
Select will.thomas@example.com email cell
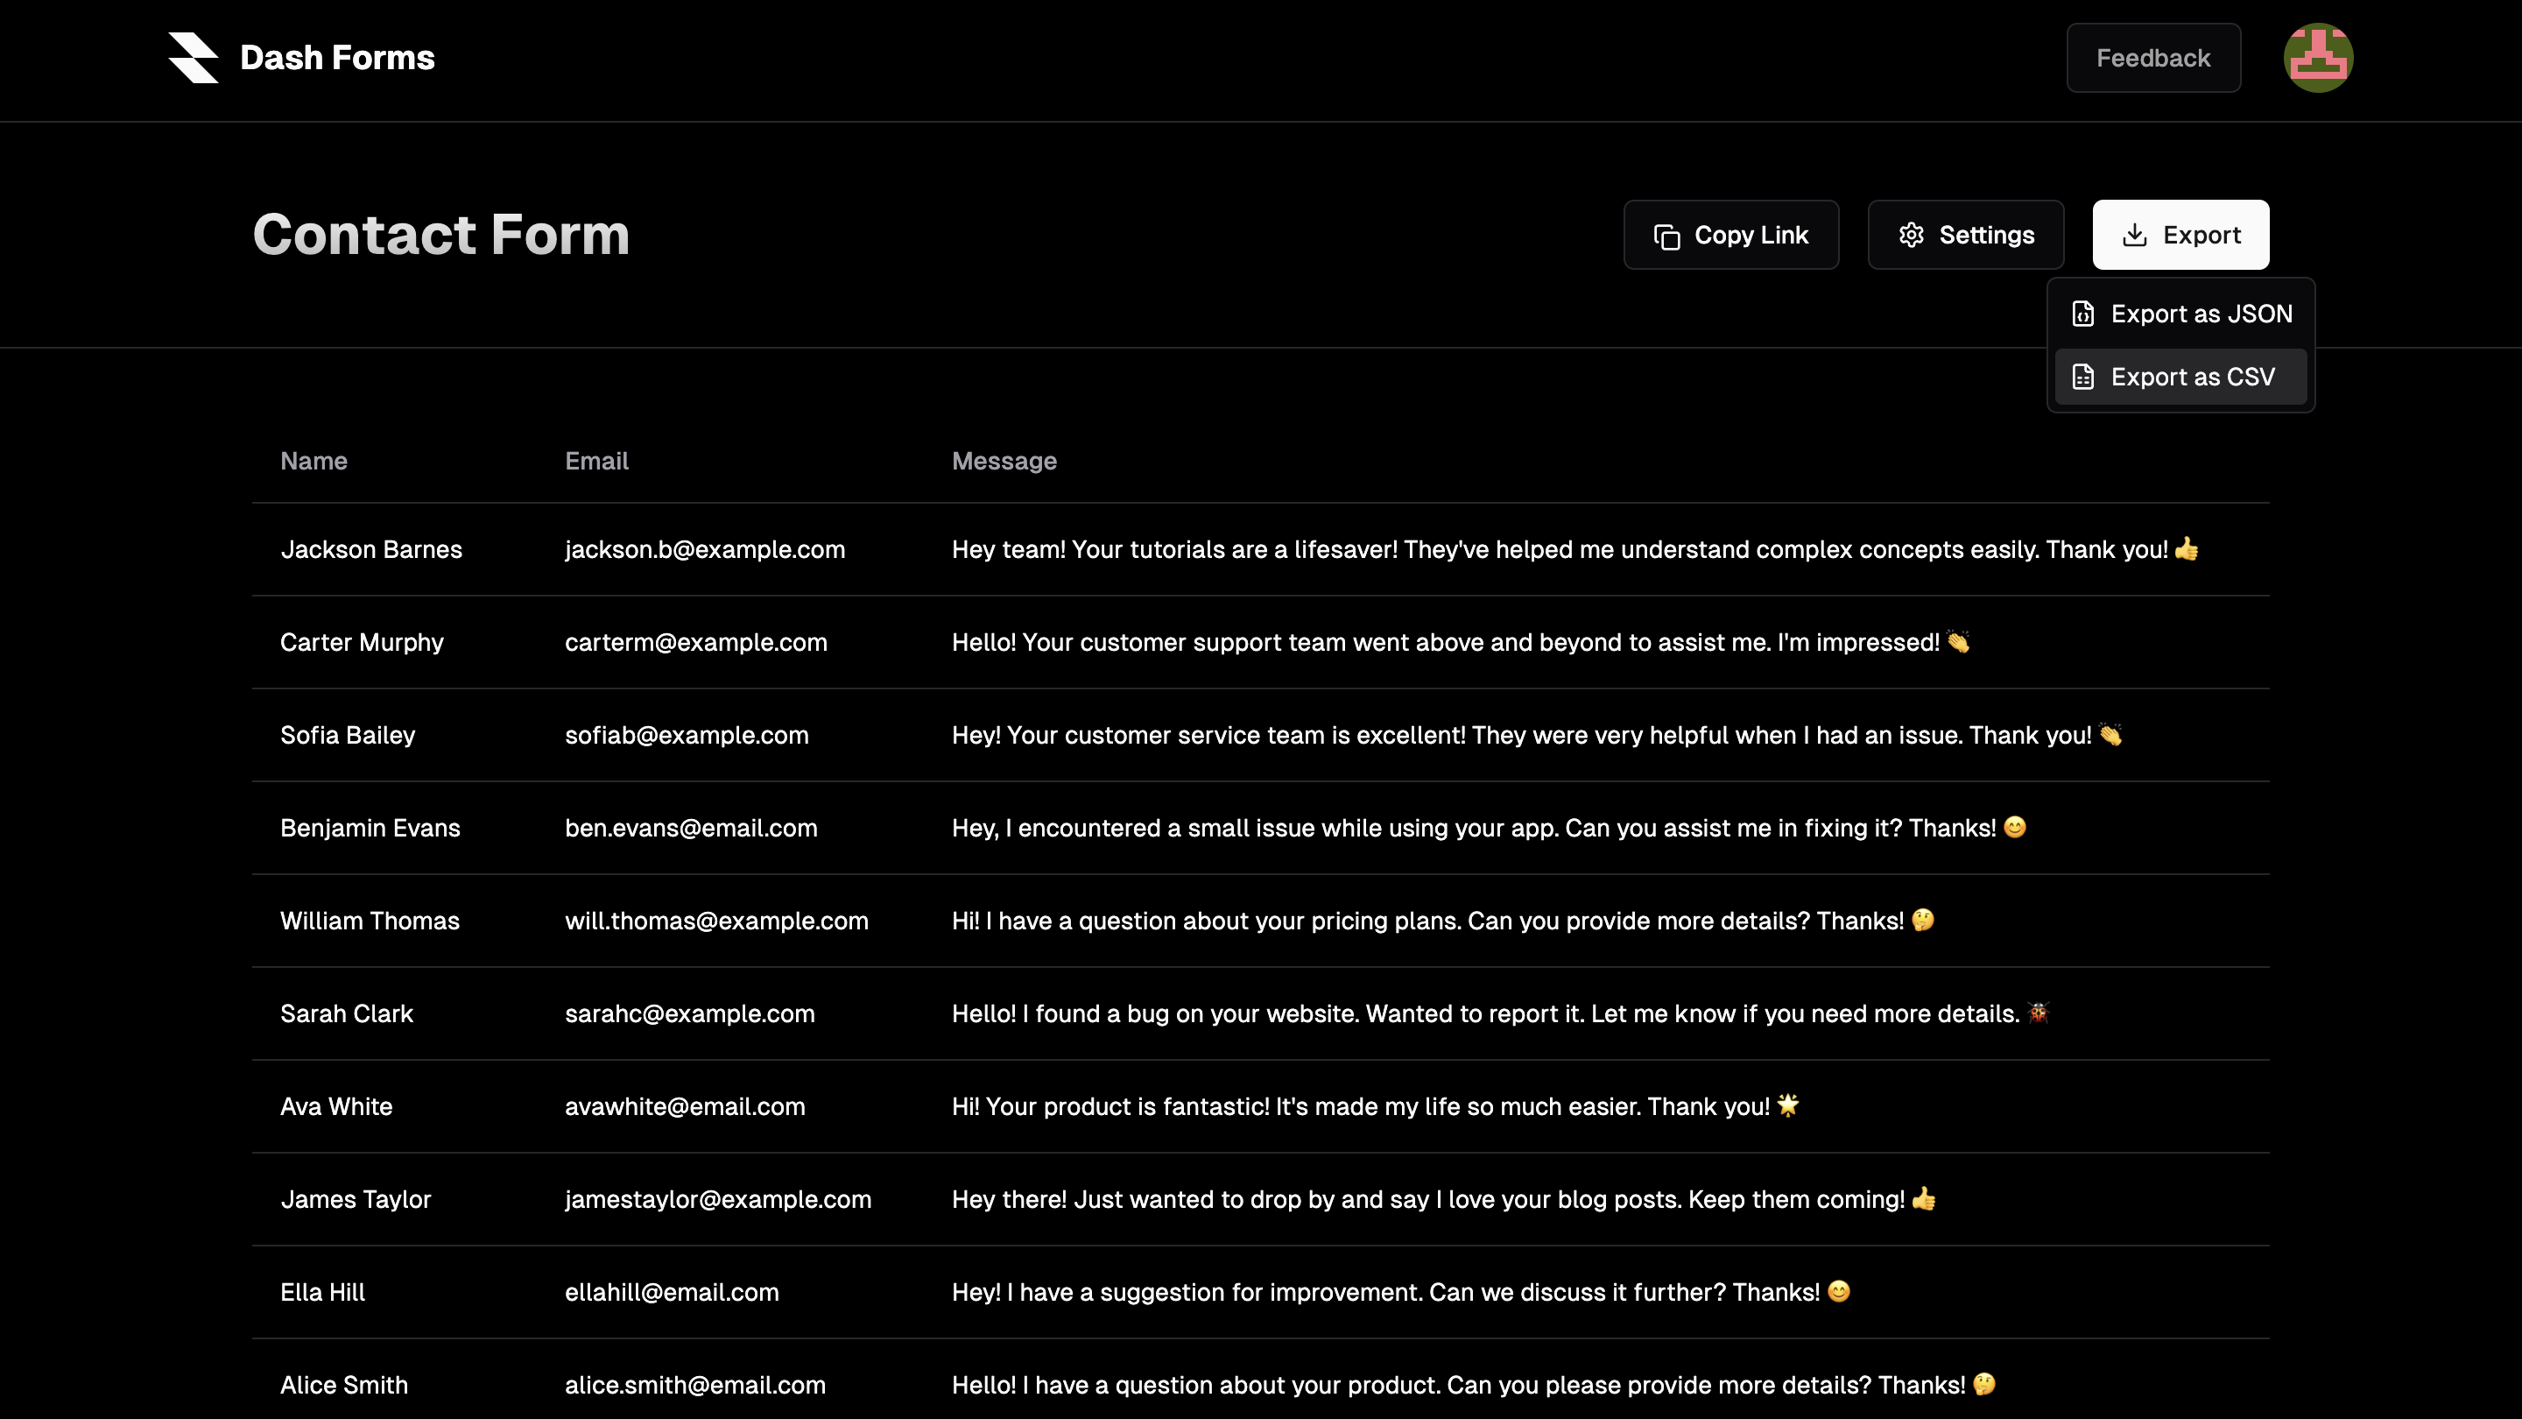click(716, 921)
